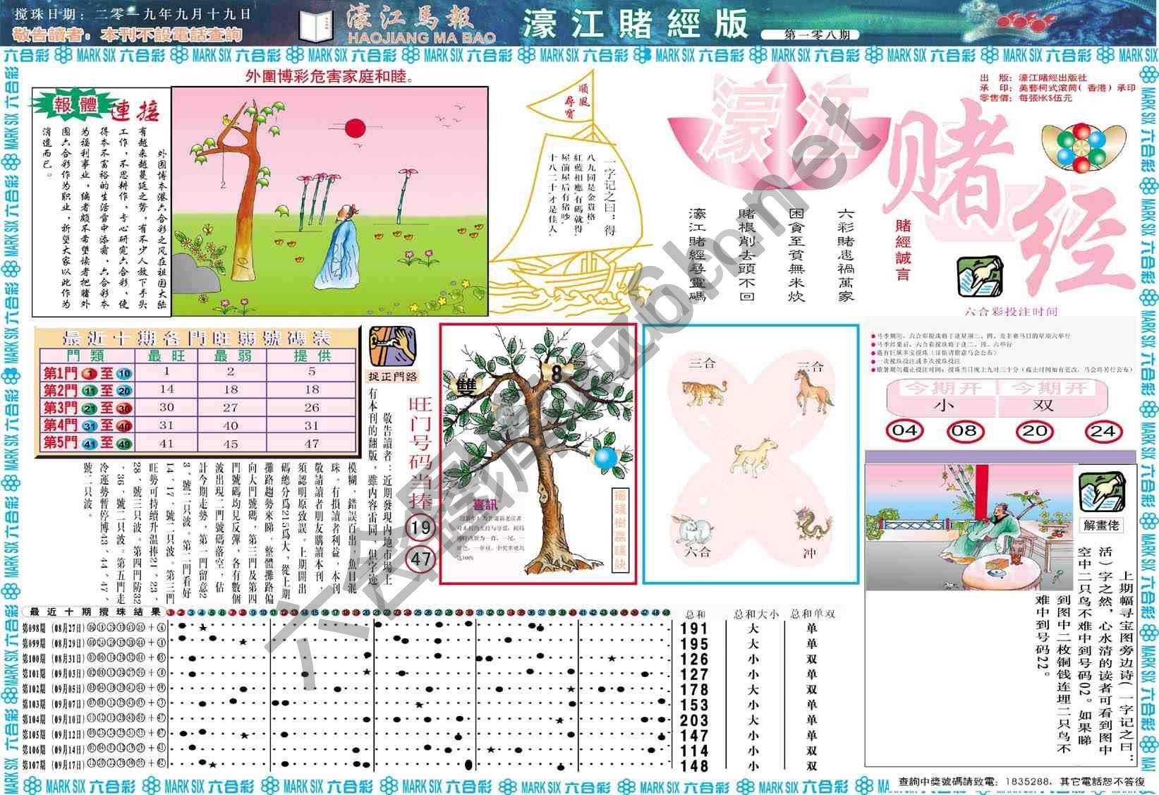Click the 最旺 column header
This screenshot has height=795, width=1159.
pyautogui.click(x=167, y=356)
